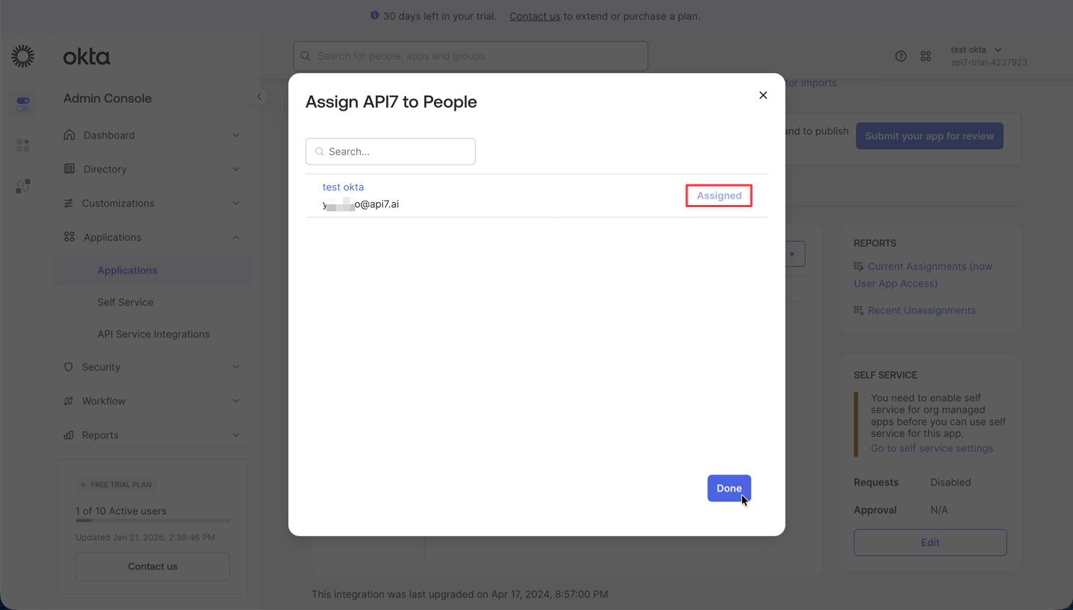1073x610 pixels.
Task: Open the Go to self service settings link
Action: click(932, 448)
